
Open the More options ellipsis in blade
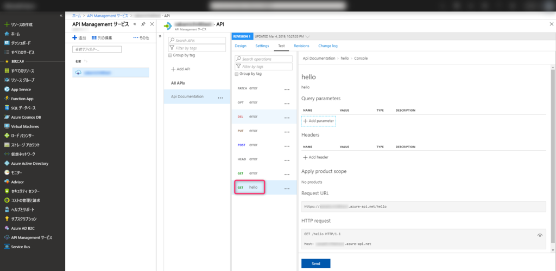click(x=141, y=38)
